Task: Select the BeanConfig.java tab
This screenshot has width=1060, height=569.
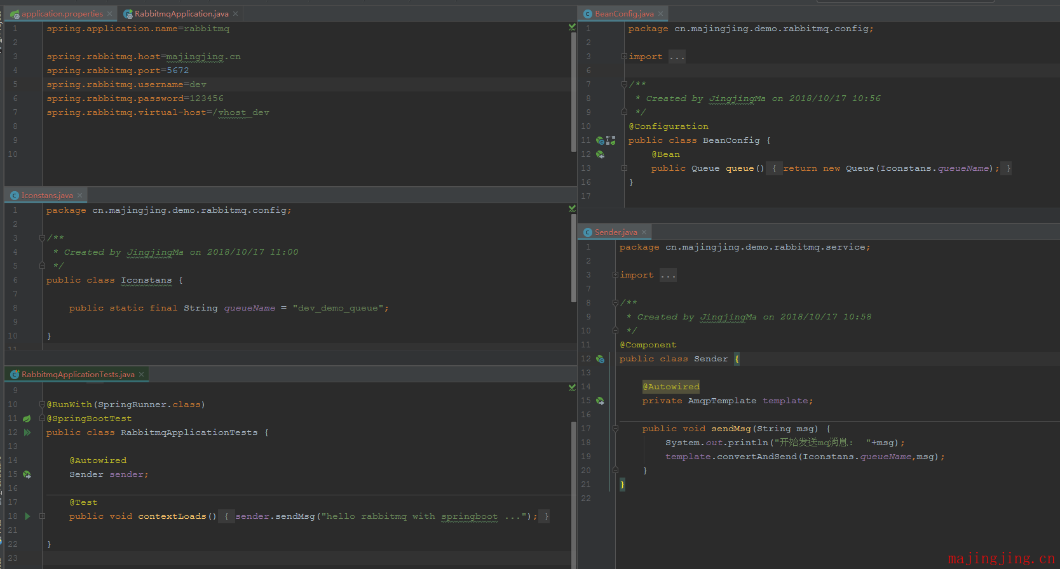Action: tap(624, 13)
